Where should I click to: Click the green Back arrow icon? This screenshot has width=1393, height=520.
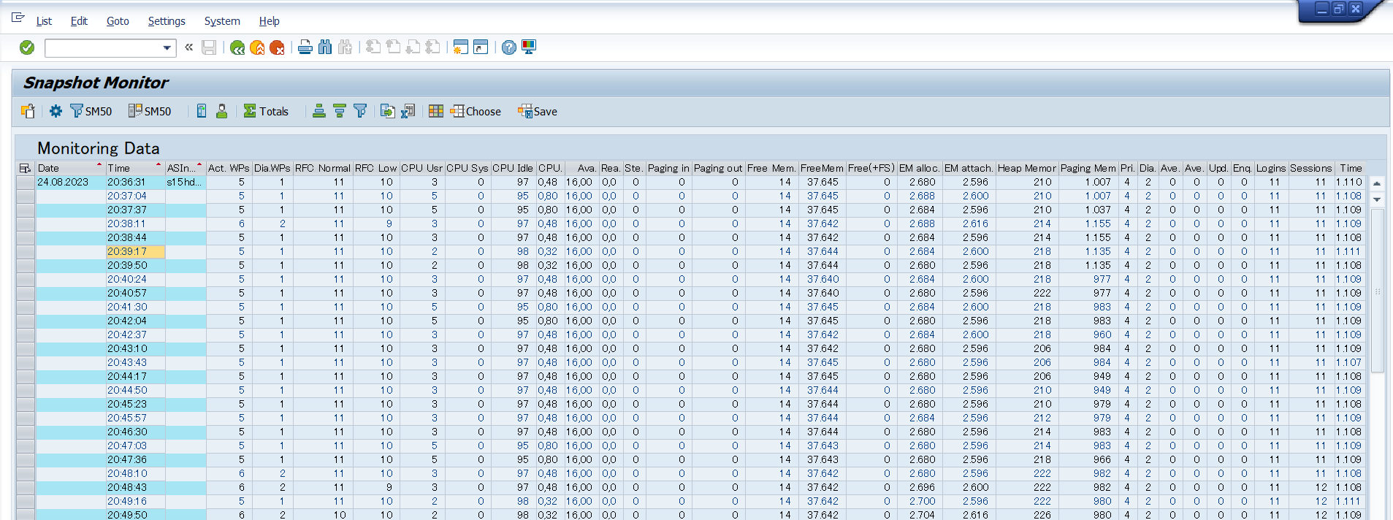click(237, 48)
